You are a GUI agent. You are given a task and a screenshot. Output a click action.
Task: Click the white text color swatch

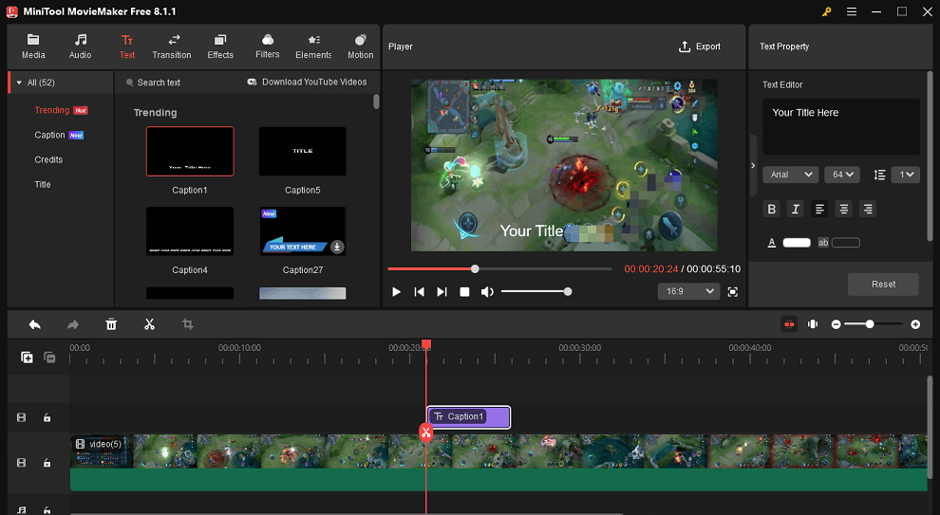[796, 243]
